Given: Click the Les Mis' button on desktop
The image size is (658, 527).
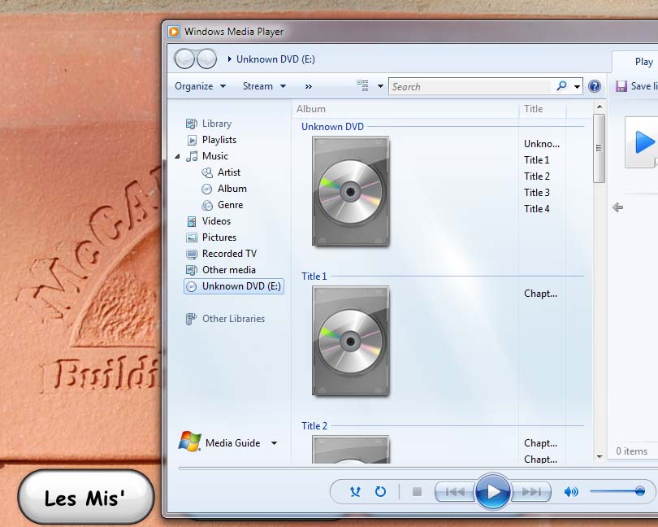Looking at the screenshot, I should [86, 497].
